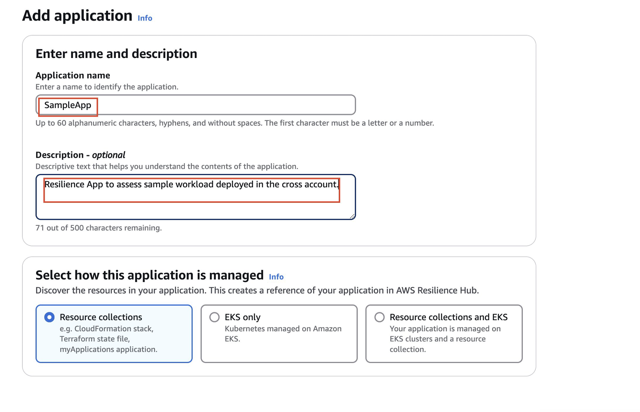Click the filled radio indicator on Resource collections
The height and width of the screenshot is (412, 640).
pyautogui.click(x=49, y=317)
